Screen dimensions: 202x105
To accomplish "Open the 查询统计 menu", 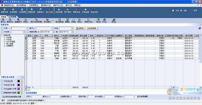I will tap(46, 5).
